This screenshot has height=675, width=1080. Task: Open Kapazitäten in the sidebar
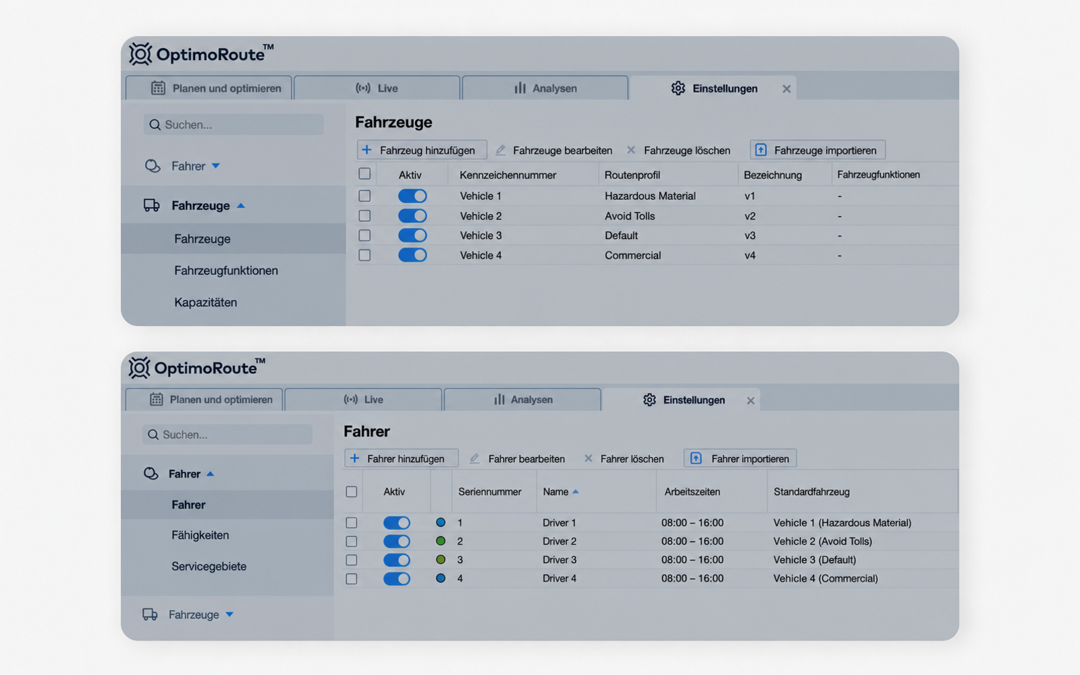pyautogui.click(x=206, y=302)
